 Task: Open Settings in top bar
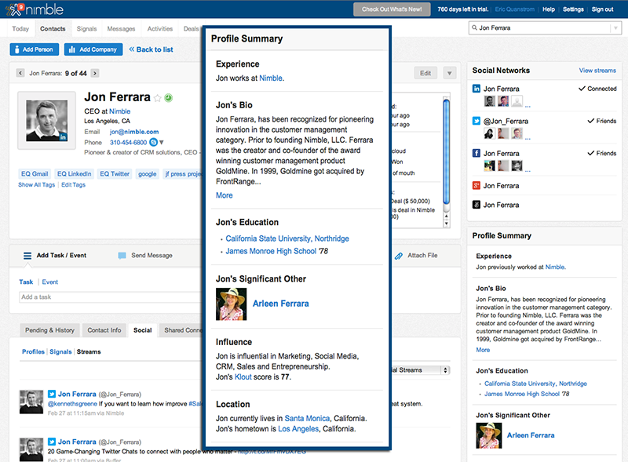tap(573, 9)
